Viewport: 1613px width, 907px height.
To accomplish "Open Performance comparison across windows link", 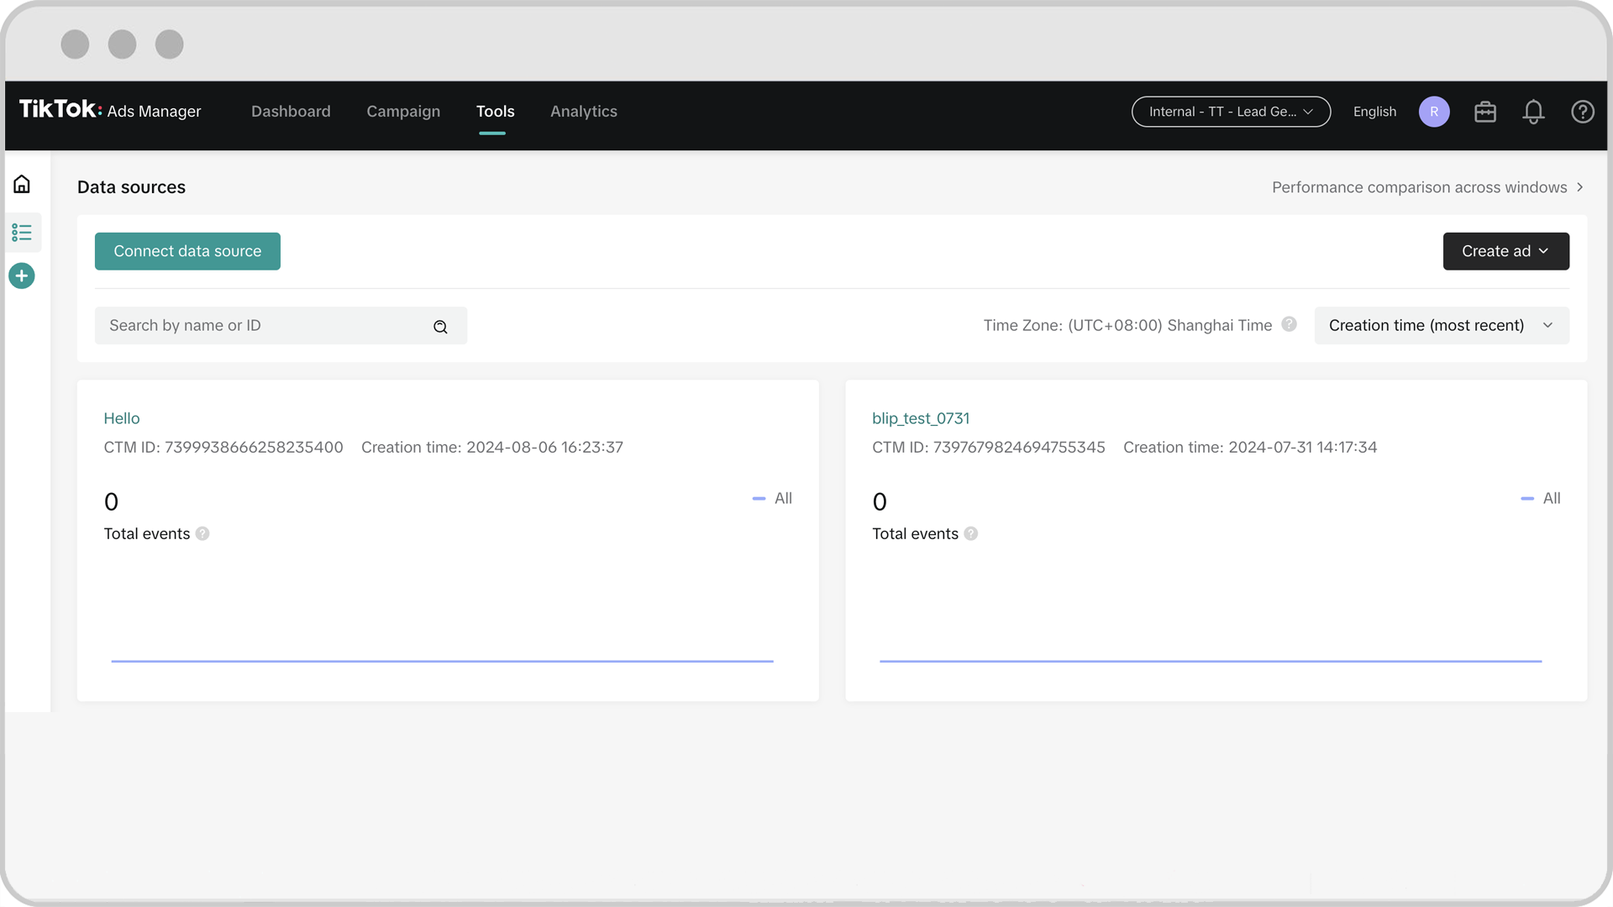I will 1426,187.
